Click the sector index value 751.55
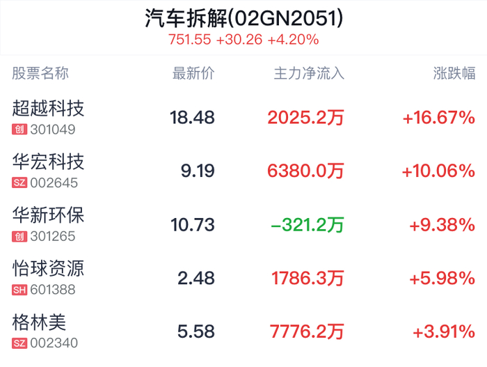 point(189,40)
